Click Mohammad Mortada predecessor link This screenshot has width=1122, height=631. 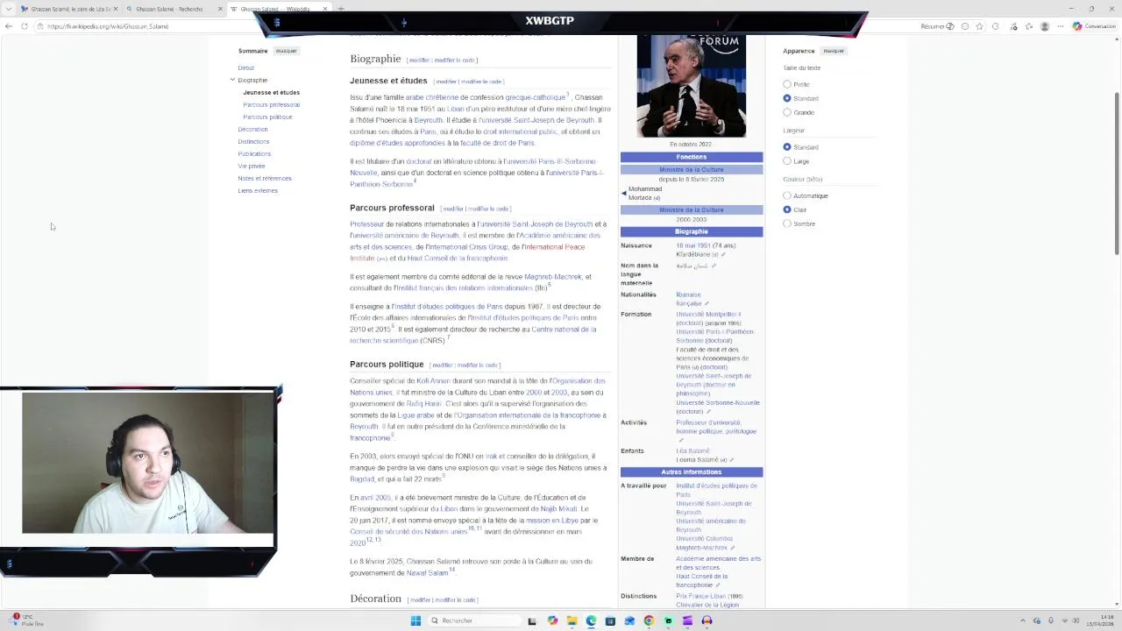(645, 193)
